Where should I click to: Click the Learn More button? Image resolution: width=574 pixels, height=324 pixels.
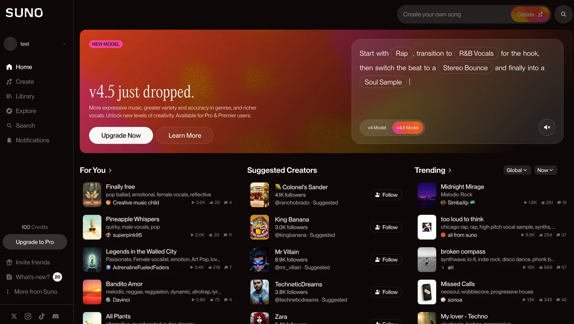click(x=185, y=135)
